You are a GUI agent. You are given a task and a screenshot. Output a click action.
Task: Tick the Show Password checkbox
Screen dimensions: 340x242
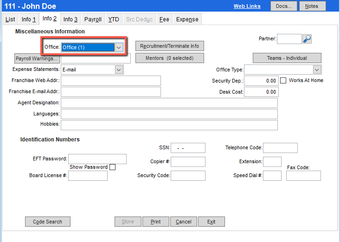point(112,167)
